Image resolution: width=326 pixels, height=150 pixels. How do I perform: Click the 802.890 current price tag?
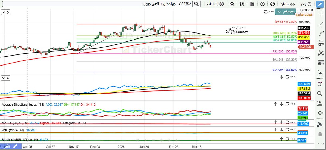coord(306,47)
